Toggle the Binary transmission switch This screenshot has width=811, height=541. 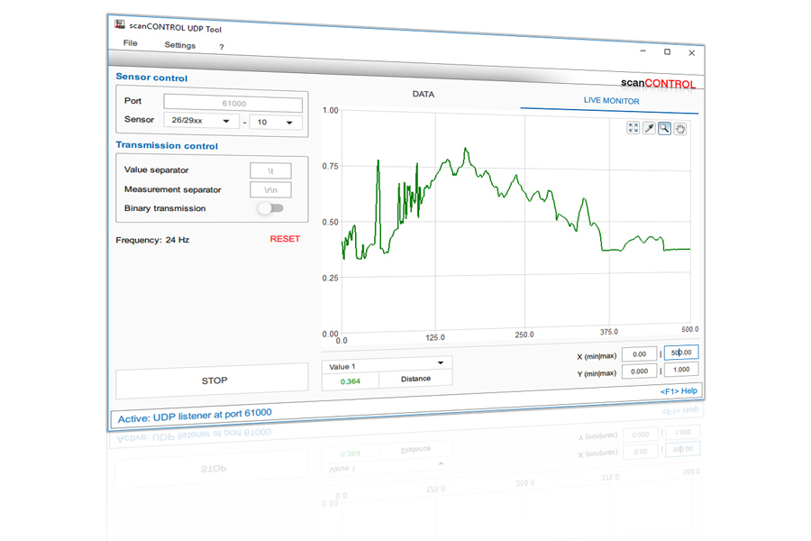point(270,208)
